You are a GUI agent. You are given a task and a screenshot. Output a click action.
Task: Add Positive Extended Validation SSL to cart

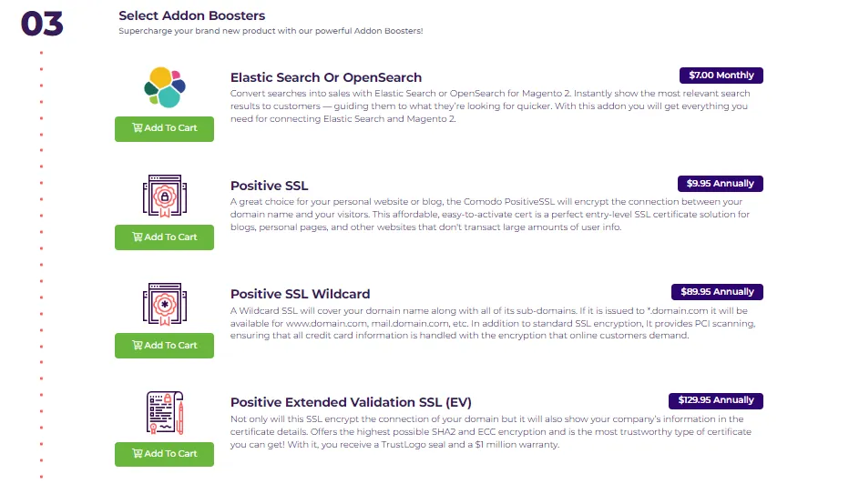(x=164, y=454)
